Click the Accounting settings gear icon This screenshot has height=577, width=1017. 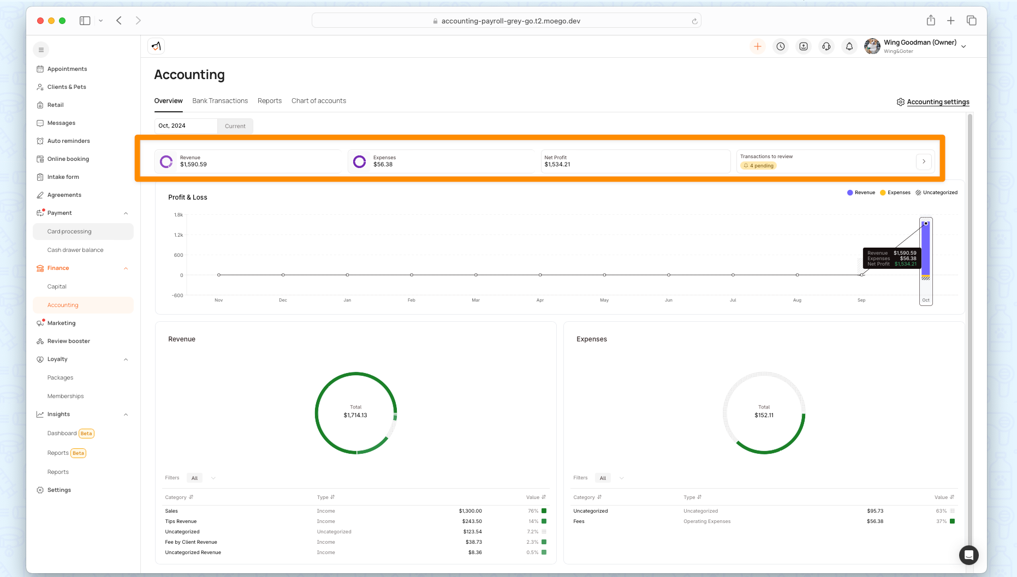900,102
